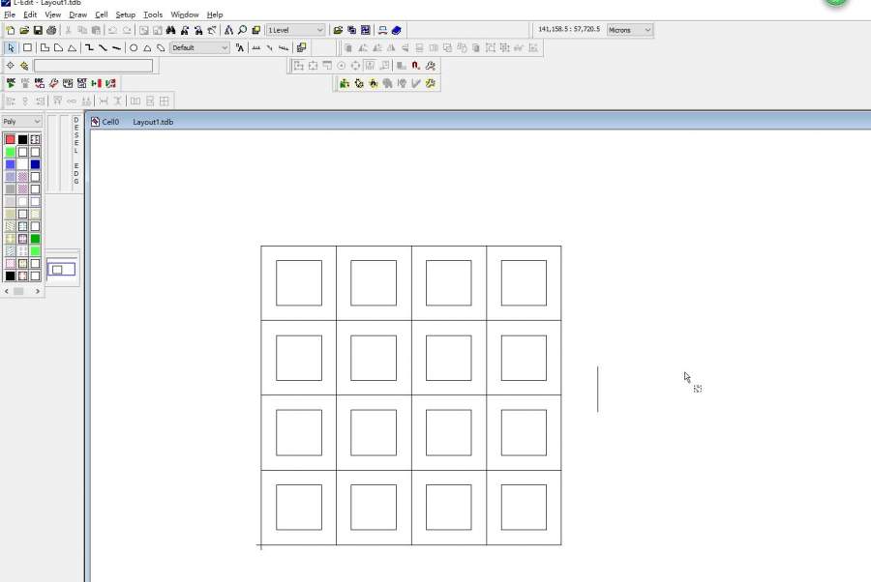Viewport: 871px width, 582px height.
Task: Open the Draw menu
Action: pyautogui.click(x=77, y=15)
